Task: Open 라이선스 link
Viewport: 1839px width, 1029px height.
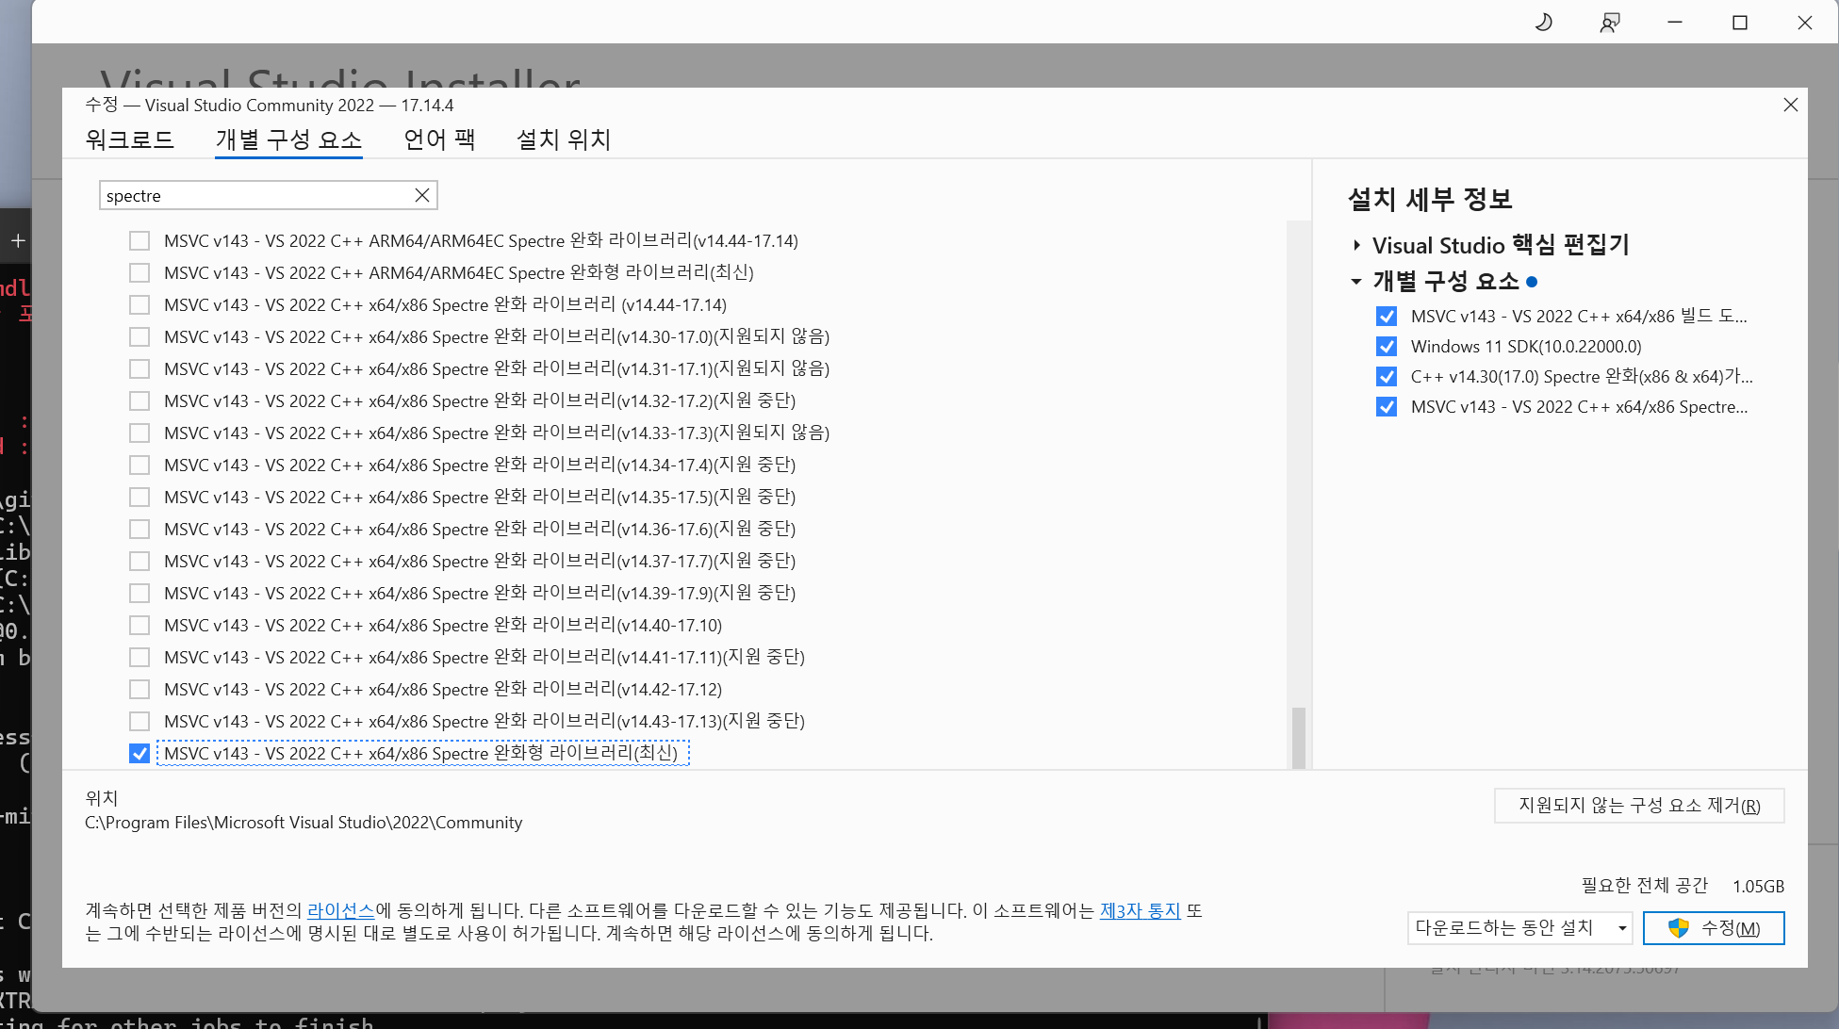Action: (341, 911)
